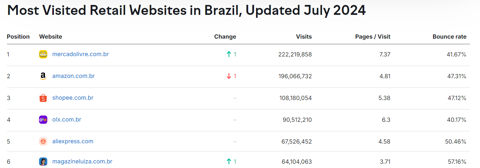Click the Bounce rate column header

pos(449,37)
